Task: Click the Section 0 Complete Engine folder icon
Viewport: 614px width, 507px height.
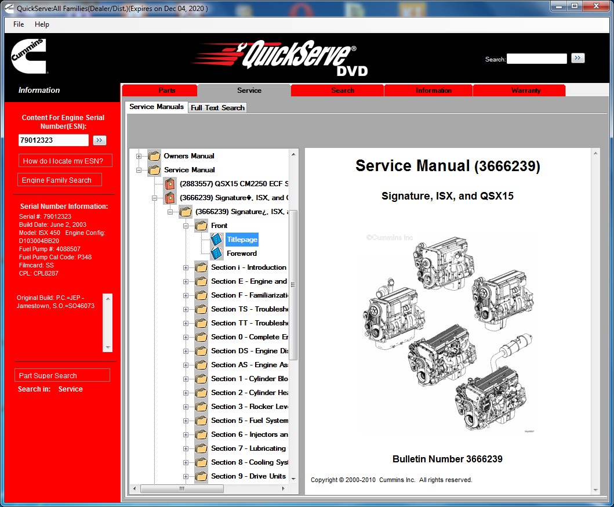Action: [x=201, y=337]
